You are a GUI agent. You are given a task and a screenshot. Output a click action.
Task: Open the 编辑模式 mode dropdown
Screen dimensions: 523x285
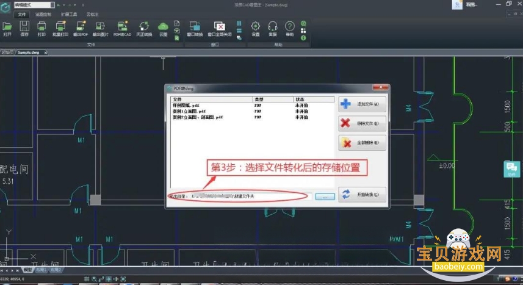(x=34, y=5)
